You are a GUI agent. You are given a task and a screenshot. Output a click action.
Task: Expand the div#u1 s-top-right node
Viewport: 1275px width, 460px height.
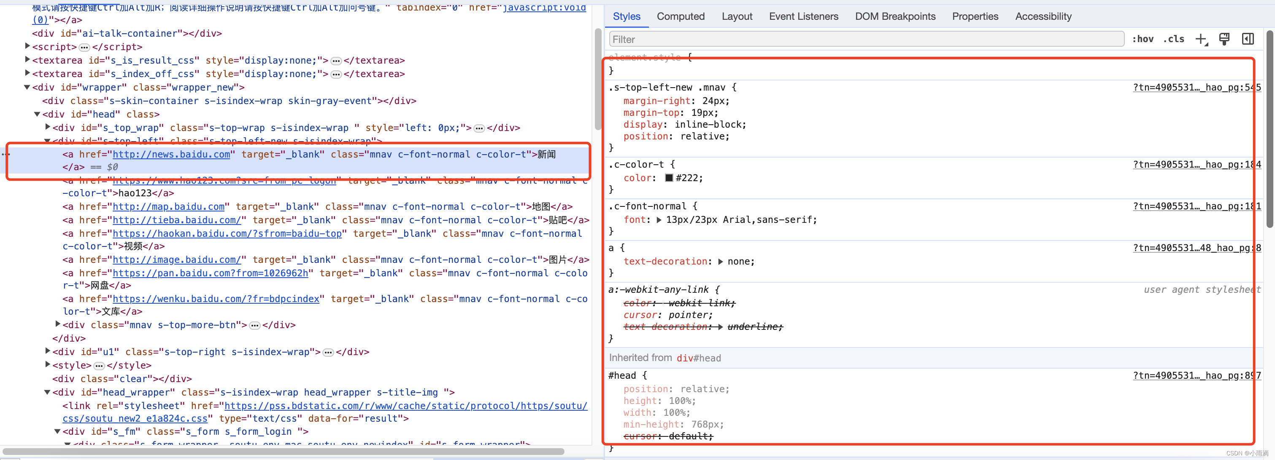(48, 350)
